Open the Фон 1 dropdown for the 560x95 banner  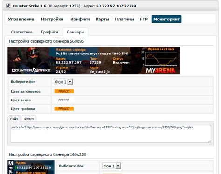(x=63, y=82)
